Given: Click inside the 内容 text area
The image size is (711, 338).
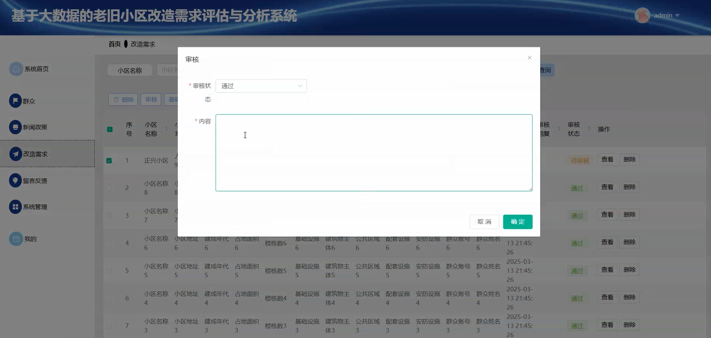Looking at the screenshot, I should pyautogui.click(x=373, y=153).
